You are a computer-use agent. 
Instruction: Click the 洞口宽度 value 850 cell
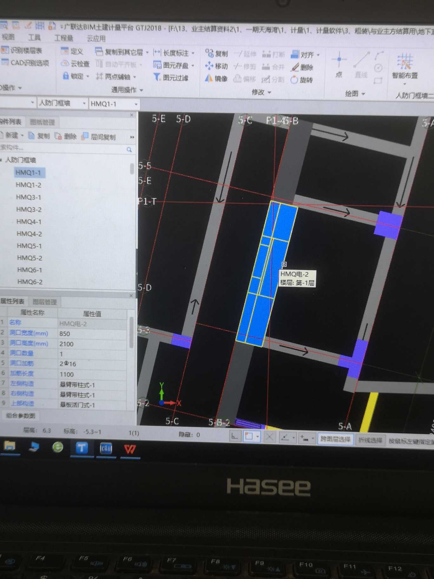(x=93, y=334)
